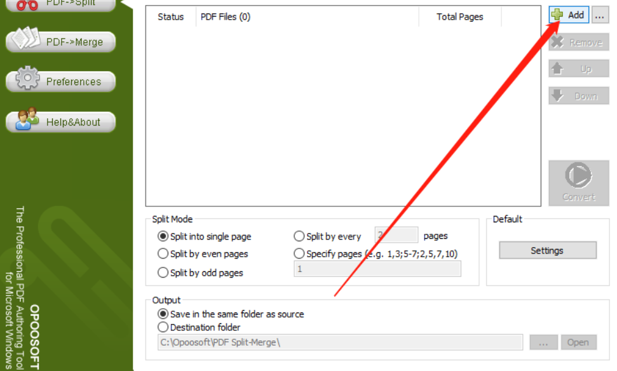
Task: Start conversion with the Convert button
Action: [x=579, y=183]
